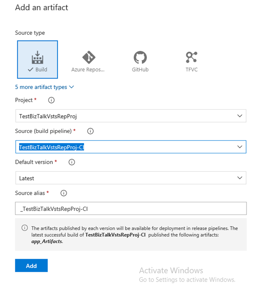
Task: Click the Source alias text field
Action: tap(130, 209)
